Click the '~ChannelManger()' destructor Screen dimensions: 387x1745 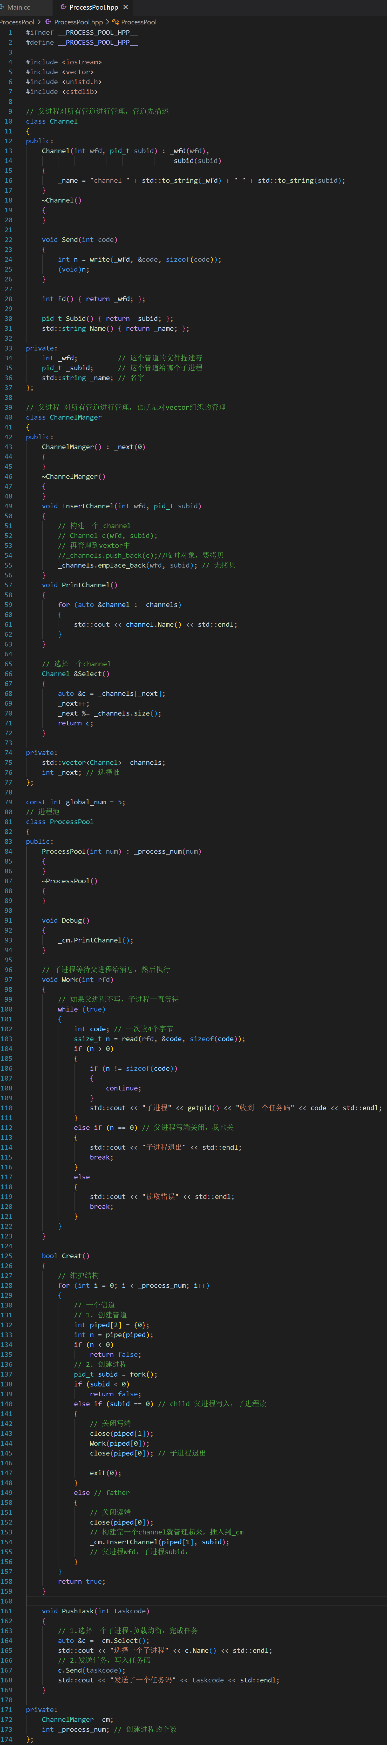click(x=74, y=477)
